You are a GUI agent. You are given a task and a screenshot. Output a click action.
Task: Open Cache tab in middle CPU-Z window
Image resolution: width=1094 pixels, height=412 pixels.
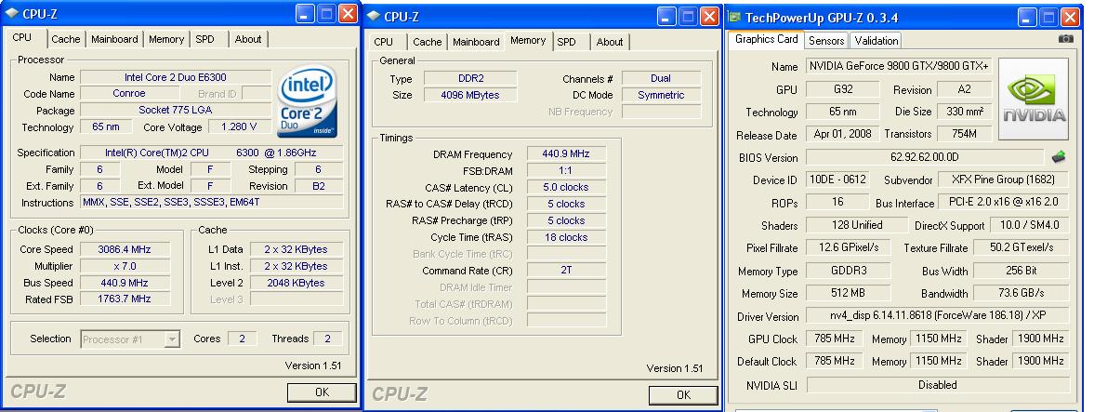tap(427, 42)
